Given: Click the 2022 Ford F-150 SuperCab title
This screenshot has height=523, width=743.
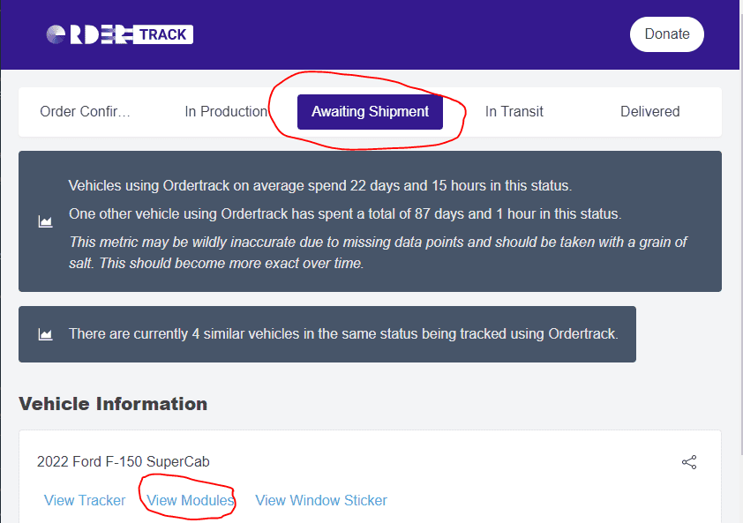Looking at the screenshot, I should coord(124,461).
